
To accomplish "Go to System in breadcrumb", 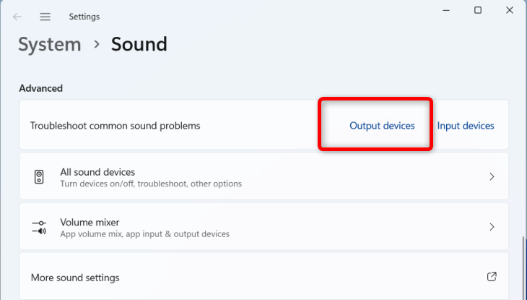I will point(51,44).
